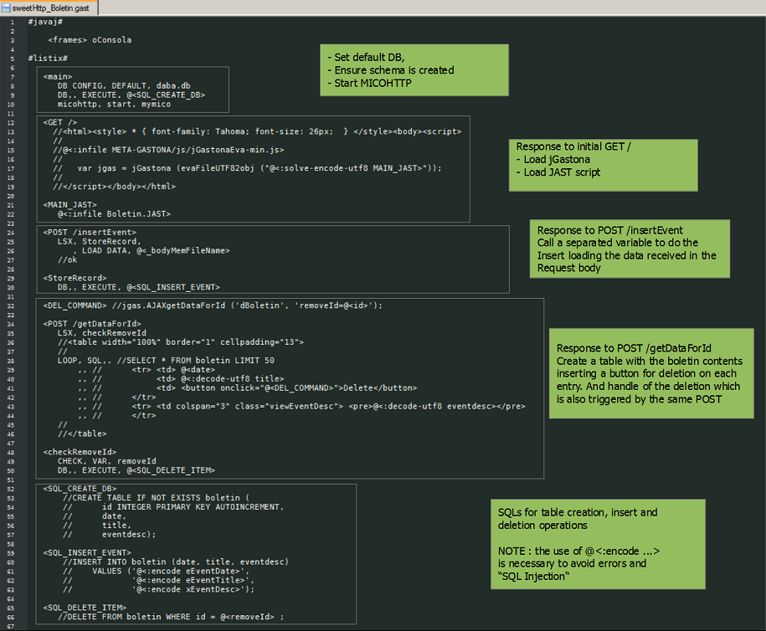The width and height of the screenshot is (766, 631).
Task: Click the 'var jgas = jGastona' line
Action: click(x=247, y=168)
